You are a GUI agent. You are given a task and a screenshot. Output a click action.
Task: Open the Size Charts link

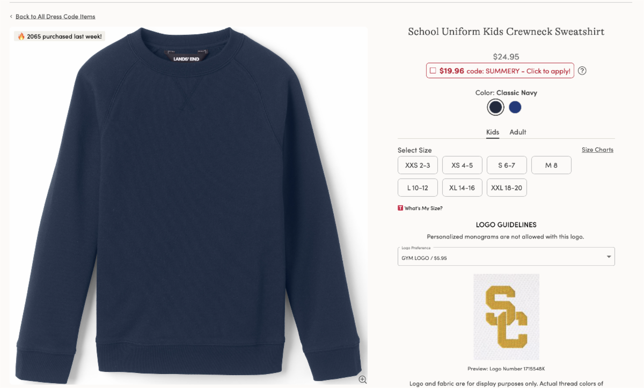597,150
